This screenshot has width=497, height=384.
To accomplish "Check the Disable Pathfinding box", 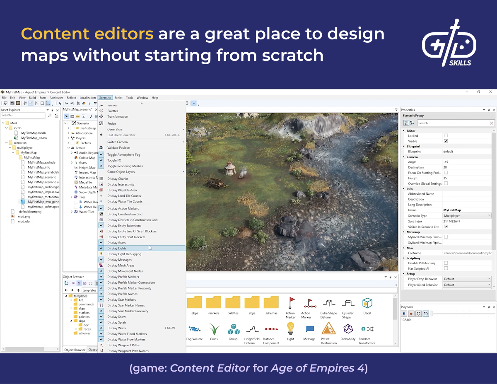I will point(446,263).
